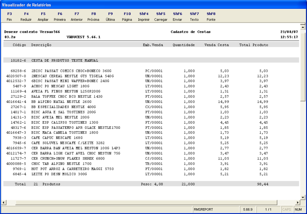Click F5 Ampliar to zoom in
Image resolution: width=307 pixels, height=214 pixels.
(x=43, y=16)
